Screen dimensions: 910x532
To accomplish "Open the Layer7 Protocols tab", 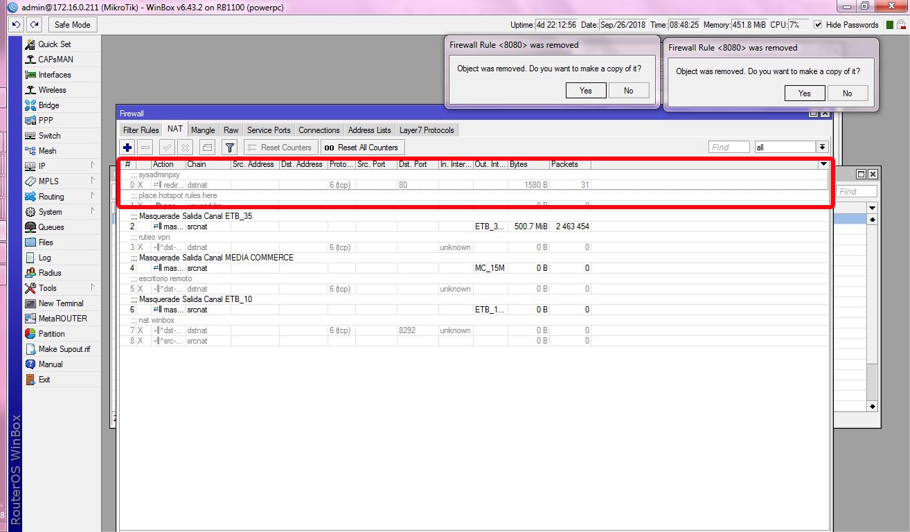I will coord(427,130).
